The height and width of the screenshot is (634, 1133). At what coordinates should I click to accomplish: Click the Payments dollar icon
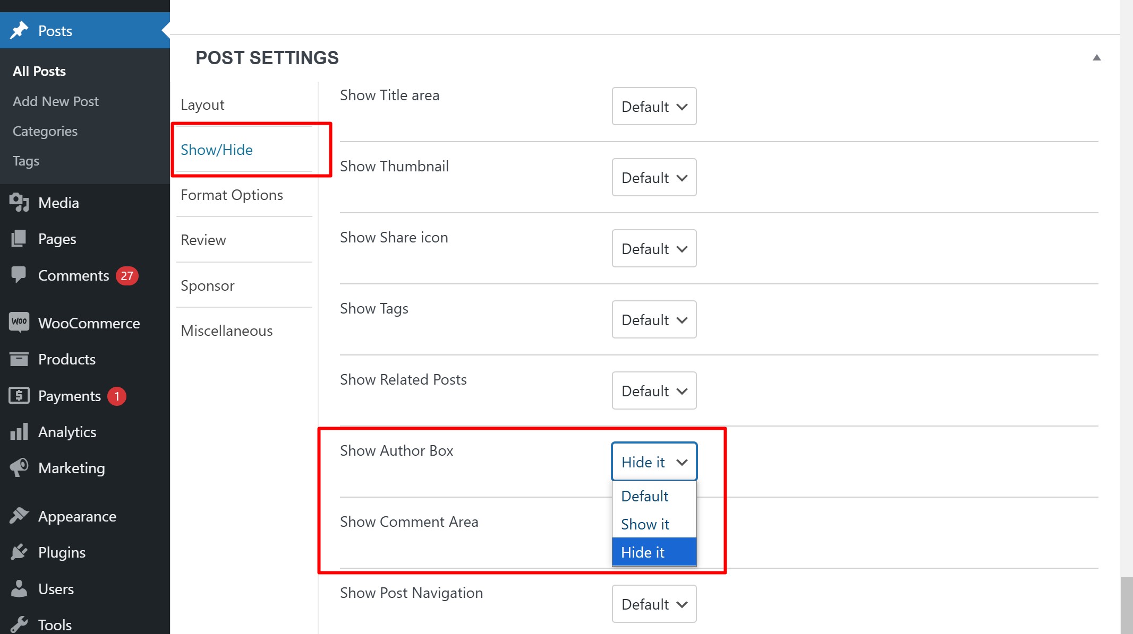tap(19, 395)
